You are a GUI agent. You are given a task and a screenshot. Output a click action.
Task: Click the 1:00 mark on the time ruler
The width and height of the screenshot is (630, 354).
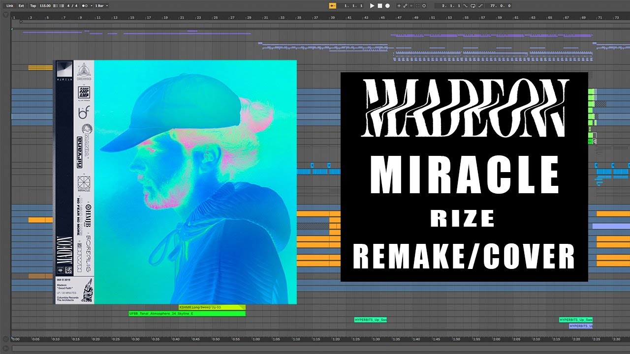tap(256, 339)
